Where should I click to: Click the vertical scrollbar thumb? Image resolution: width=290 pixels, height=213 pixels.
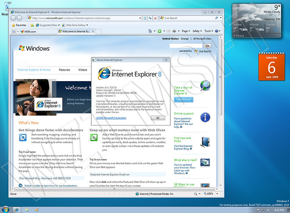[220, 77]
